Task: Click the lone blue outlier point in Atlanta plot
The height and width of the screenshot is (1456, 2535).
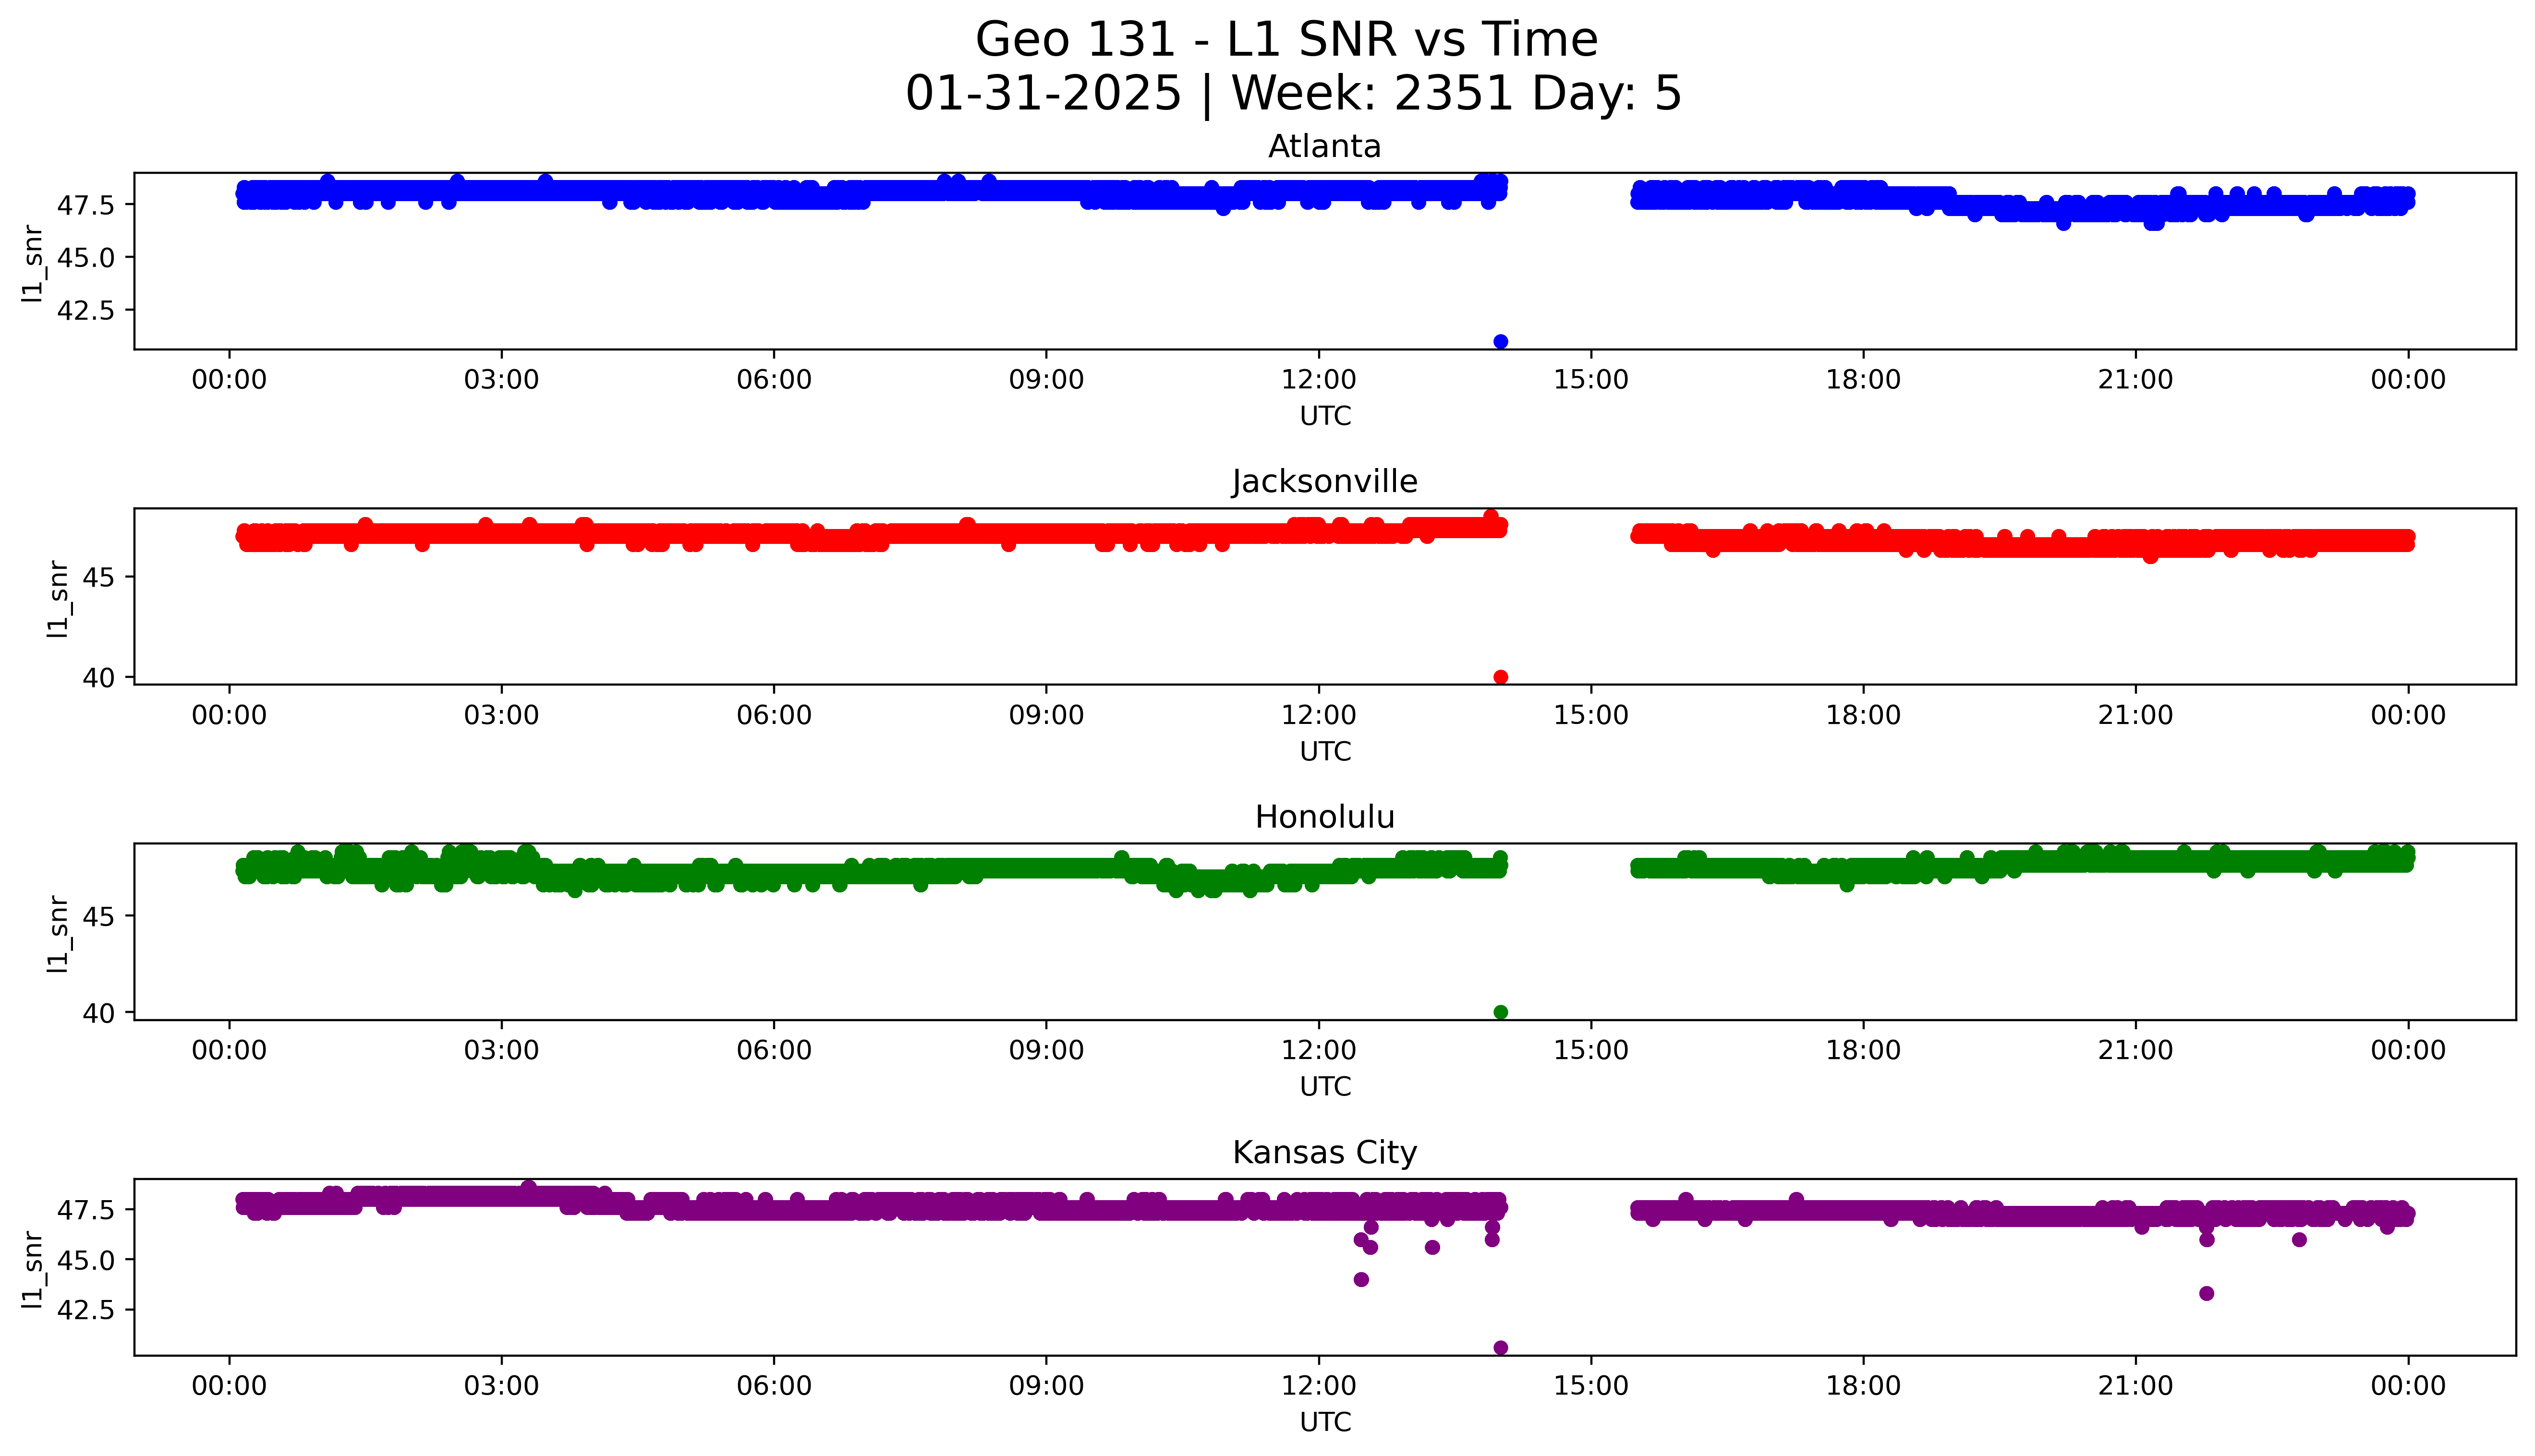Action: (x=1500, y=342)
